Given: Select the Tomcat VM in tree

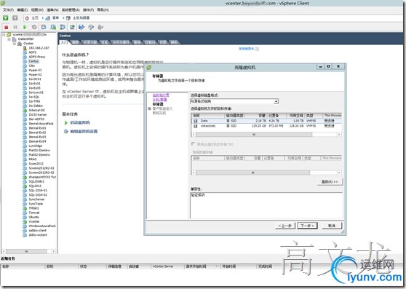Looking at the screenshot, I should 34,213.
